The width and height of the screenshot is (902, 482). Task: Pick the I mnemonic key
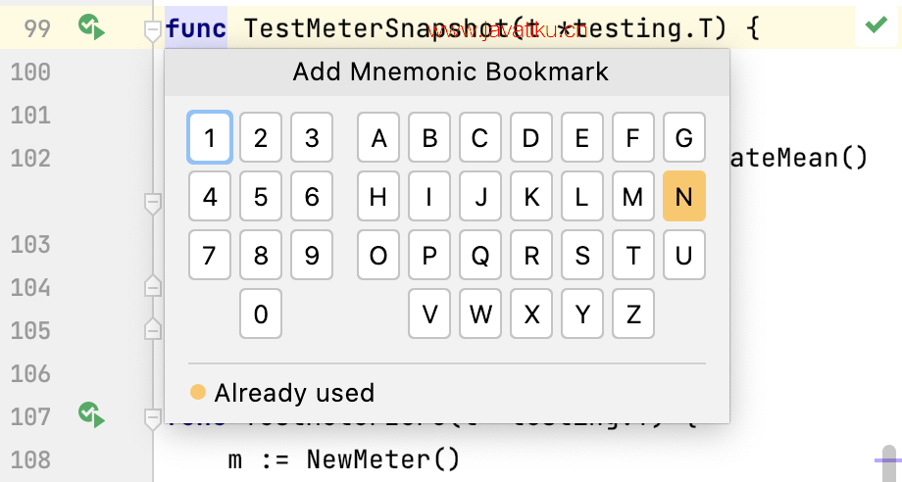(x=429, y=196)
